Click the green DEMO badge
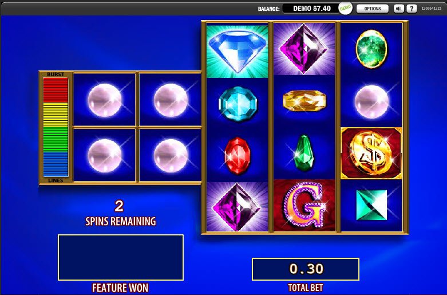 [x=345, y=8]
